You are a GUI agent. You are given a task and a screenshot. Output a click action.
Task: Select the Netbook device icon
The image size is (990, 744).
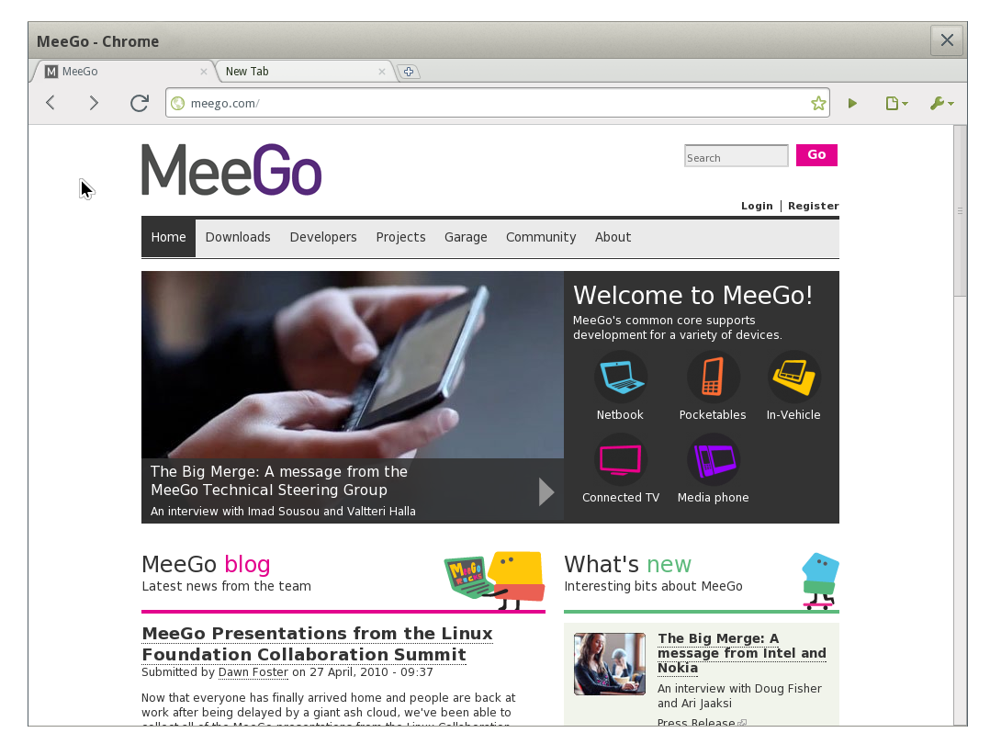point(621,377)
